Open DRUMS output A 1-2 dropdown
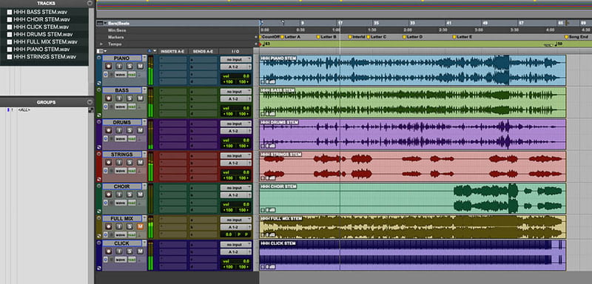The height and width of the screenshot is (284, 592). (236, 131)
